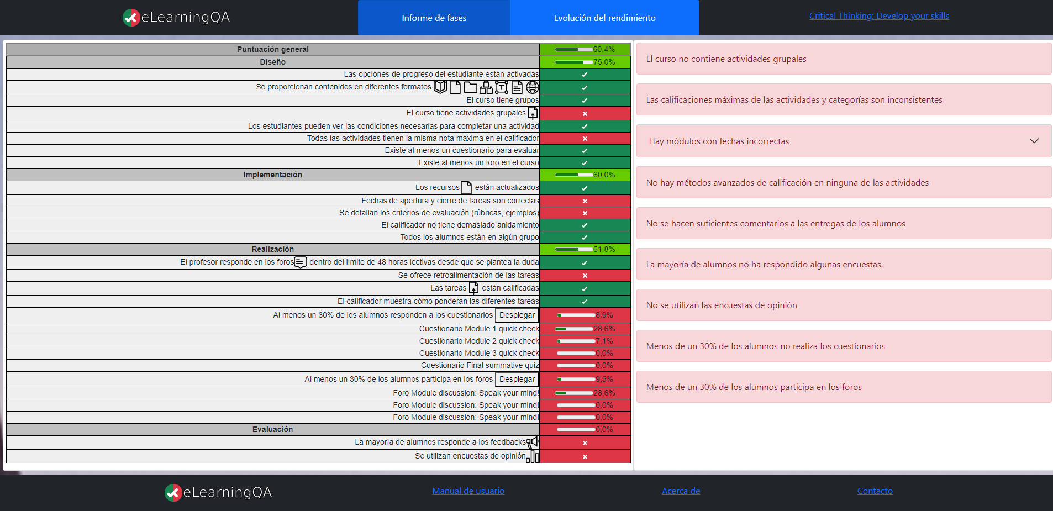Click El calificador muestra cómo ponderan text

point(438,301)
